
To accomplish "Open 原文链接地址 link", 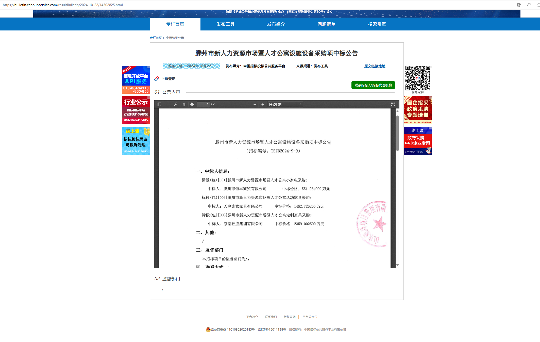I will click(375, 66).
